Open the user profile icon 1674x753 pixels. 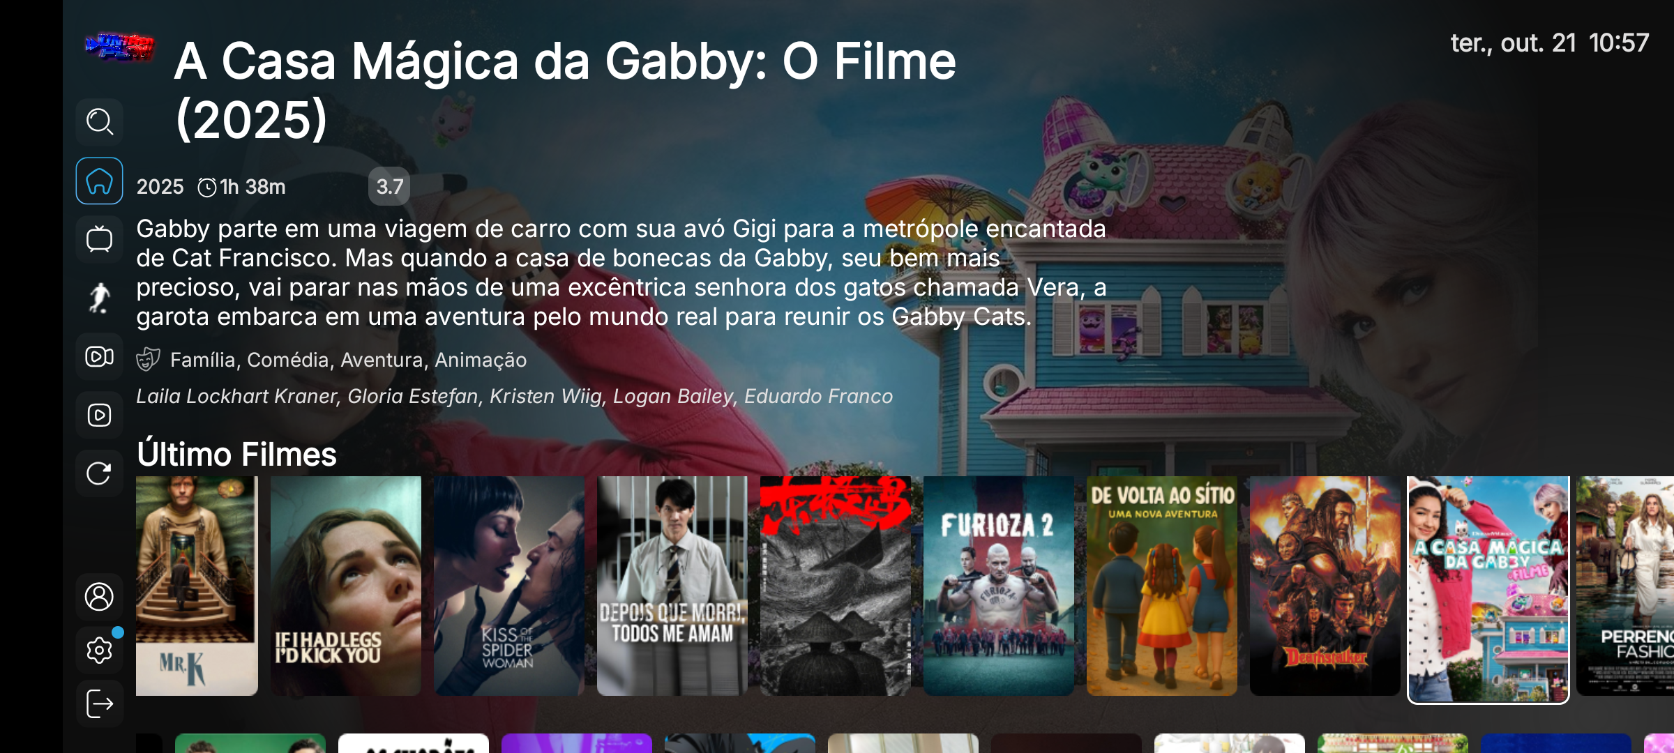pyautogui.click(x=99, y=597)
